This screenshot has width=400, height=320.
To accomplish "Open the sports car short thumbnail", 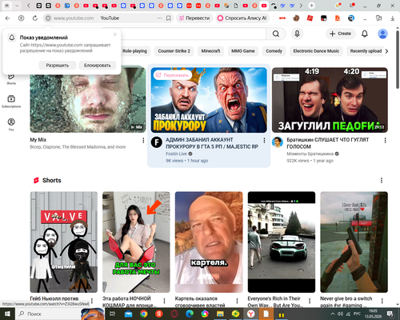I will [x=282, y=242].
